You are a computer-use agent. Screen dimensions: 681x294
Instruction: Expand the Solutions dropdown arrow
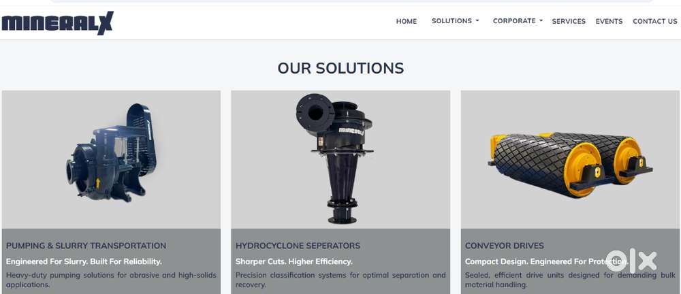[x=477, y=20]
